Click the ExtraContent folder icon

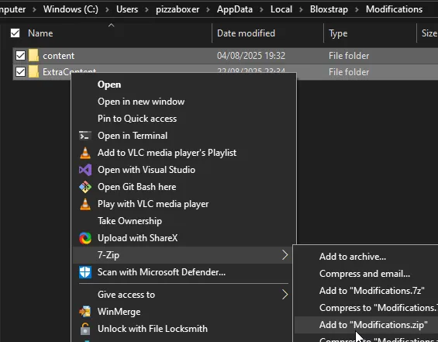point(33,72)
